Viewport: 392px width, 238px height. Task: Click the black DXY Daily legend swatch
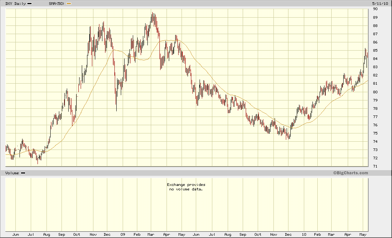pos(30,3)
